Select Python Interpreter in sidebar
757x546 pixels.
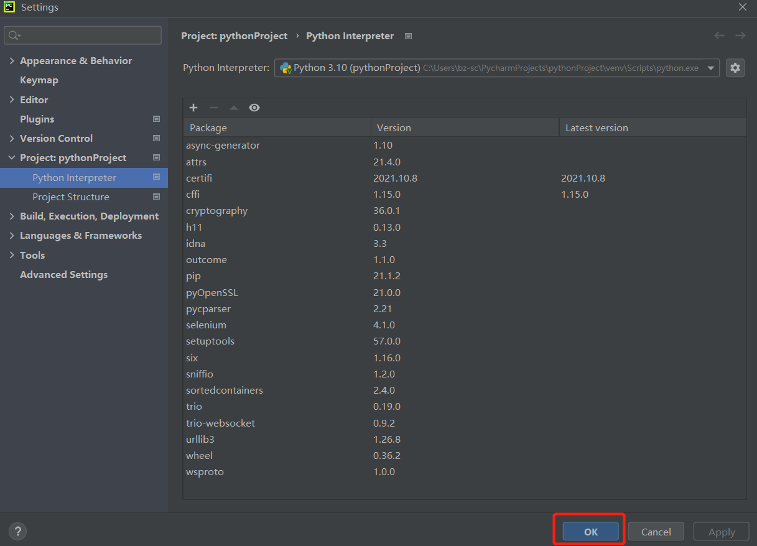pyautogui.click(x=84, y=177)
